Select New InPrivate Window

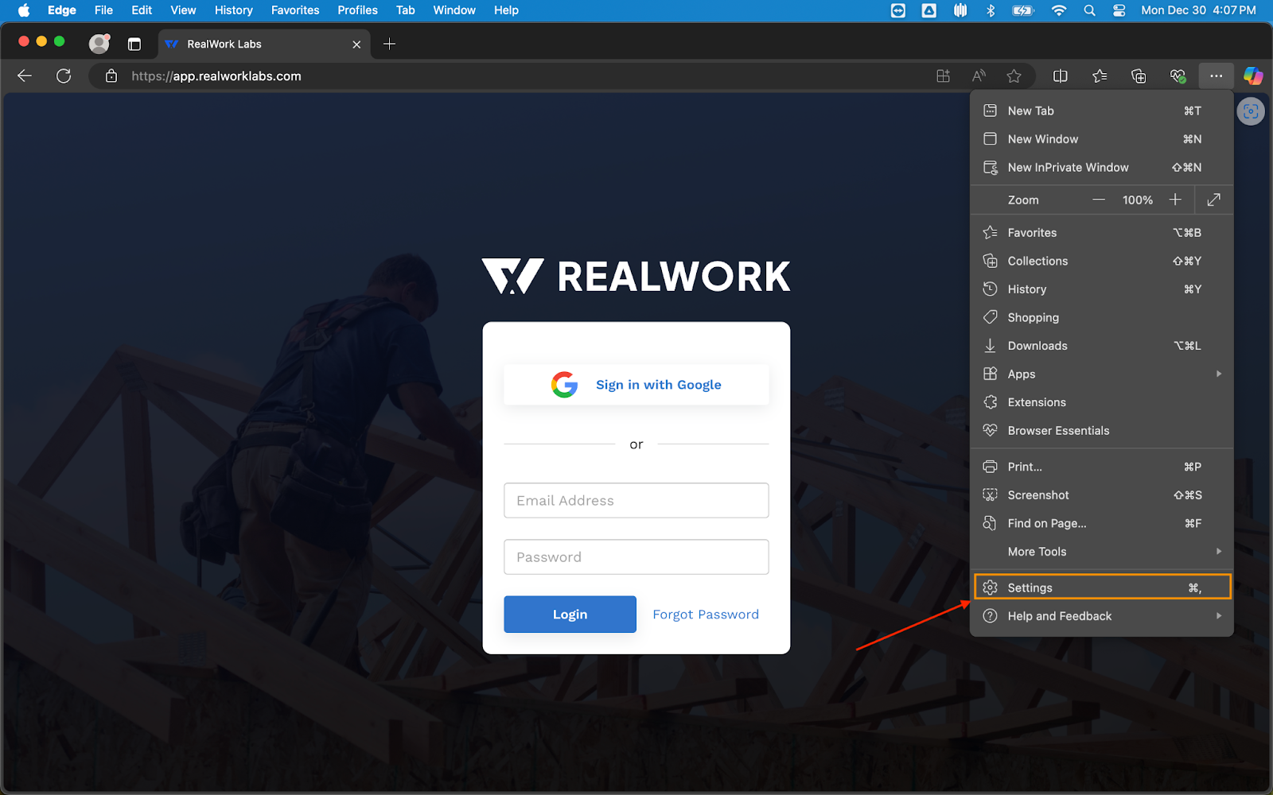tap(1102, 168)
